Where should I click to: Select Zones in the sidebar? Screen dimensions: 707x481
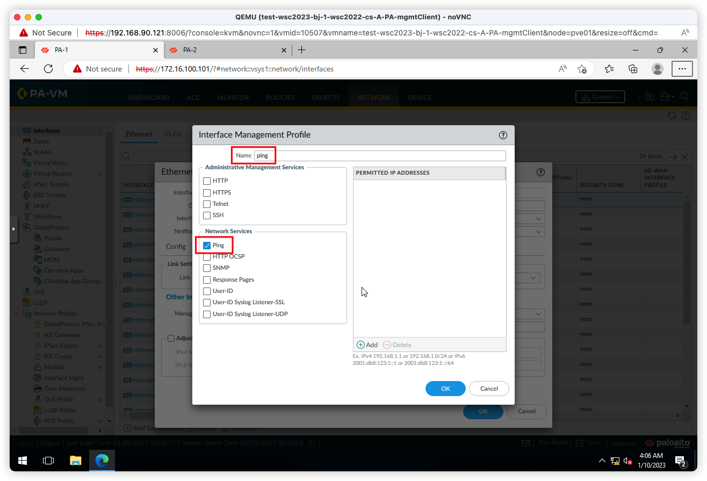[41, 141]
